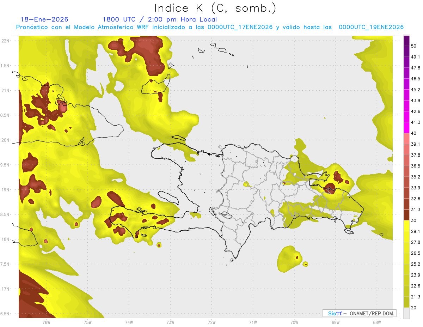Click the Indice K (C, somb.) title

point(215,8)
